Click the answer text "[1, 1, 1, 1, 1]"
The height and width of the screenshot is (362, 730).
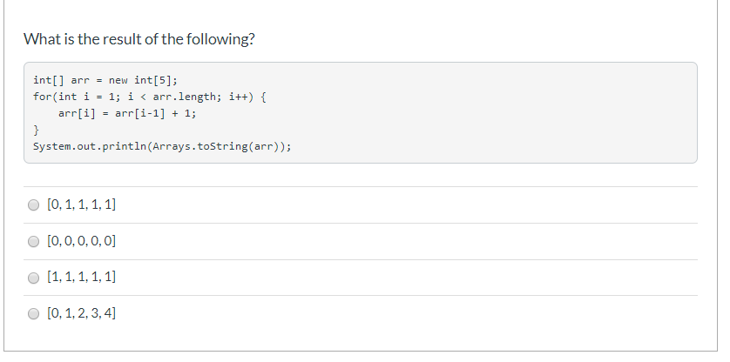click(83, 278)
